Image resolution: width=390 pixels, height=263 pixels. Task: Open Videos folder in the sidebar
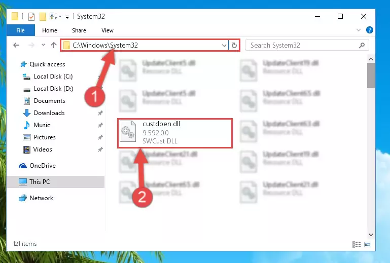tap(43, 149)
